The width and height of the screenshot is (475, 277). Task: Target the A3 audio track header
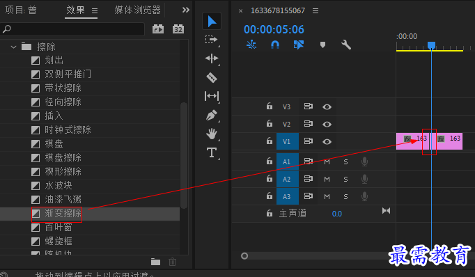pos(288,196)
